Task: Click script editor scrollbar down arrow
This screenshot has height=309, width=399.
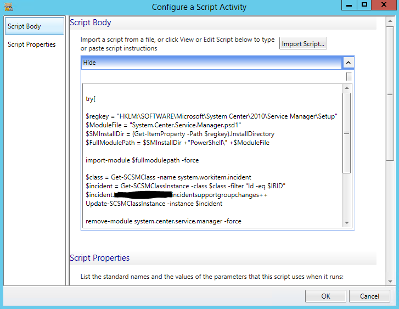Action: (x=346, y=223)
